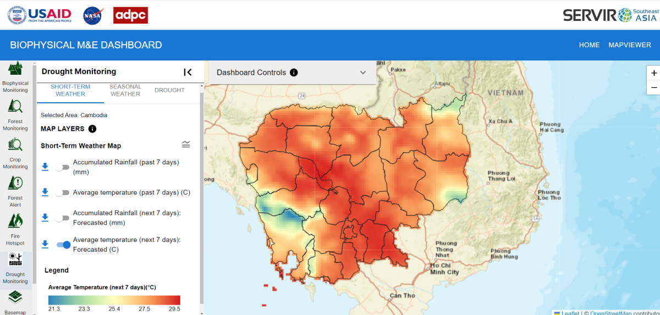Enable Accumulated Rainfall past 7 days toggle
This screenshot has height=315, width=660.
click(x=62, y=167)
